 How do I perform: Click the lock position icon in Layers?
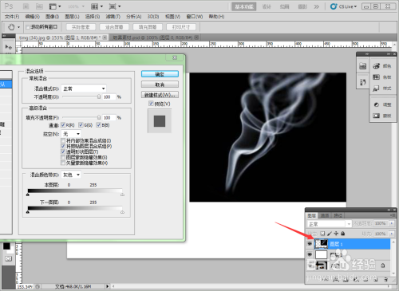[336, 234]
